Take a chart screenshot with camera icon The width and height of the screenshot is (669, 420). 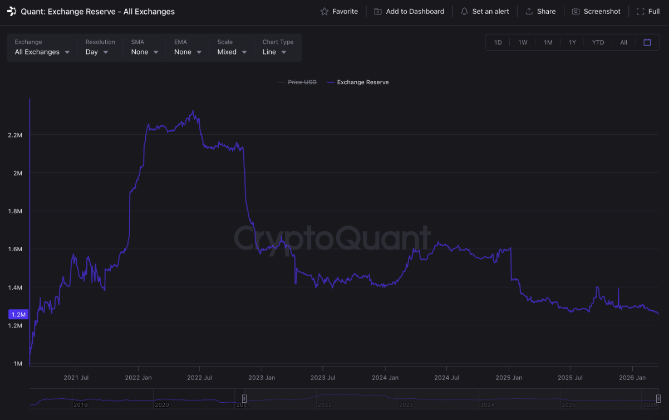tap(576, 11)
